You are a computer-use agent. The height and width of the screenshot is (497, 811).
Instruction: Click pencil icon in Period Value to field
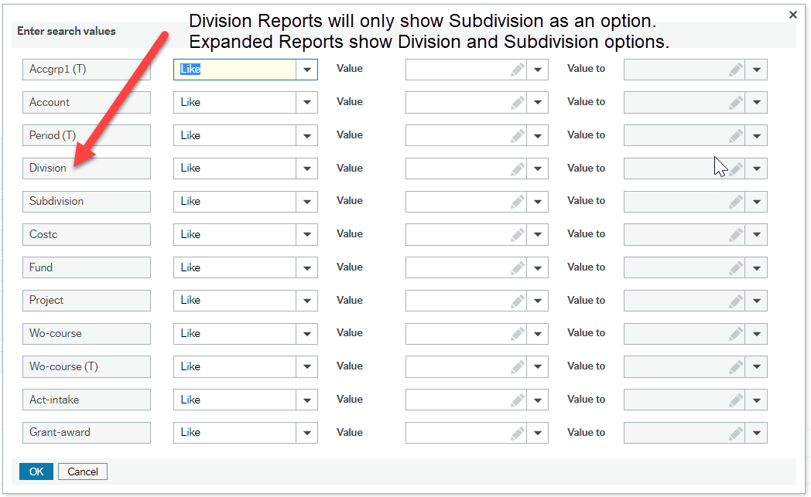735,136
